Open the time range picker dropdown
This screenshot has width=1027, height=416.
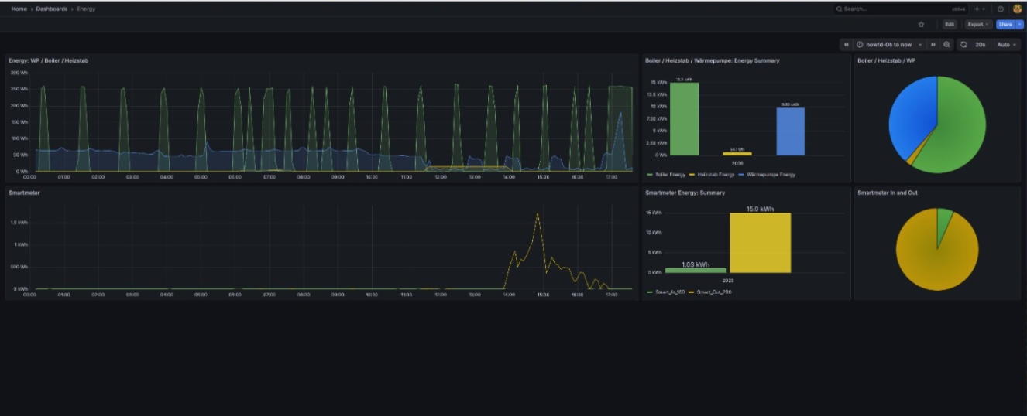(889, 45)
